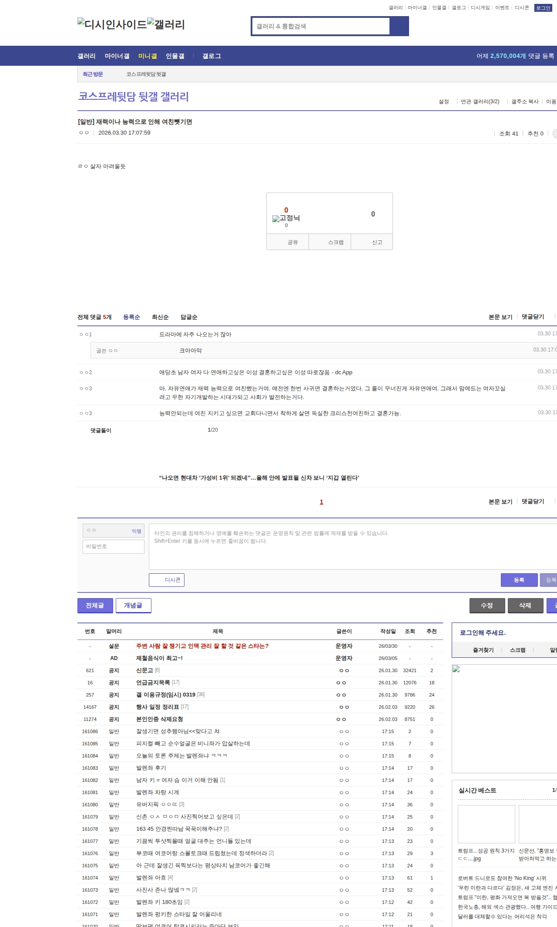Screen dimensions: 557x927
Task: Switch to the 개념글 tab
Action: (x=133, y=606)
